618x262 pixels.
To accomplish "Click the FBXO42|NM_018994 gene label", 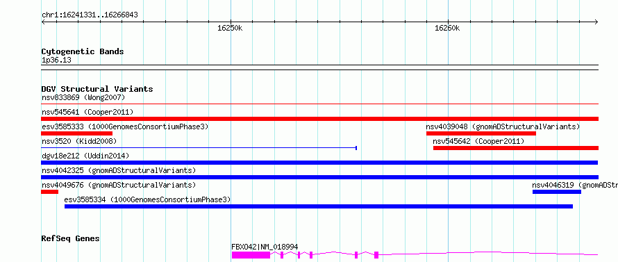I will point(265,247).
